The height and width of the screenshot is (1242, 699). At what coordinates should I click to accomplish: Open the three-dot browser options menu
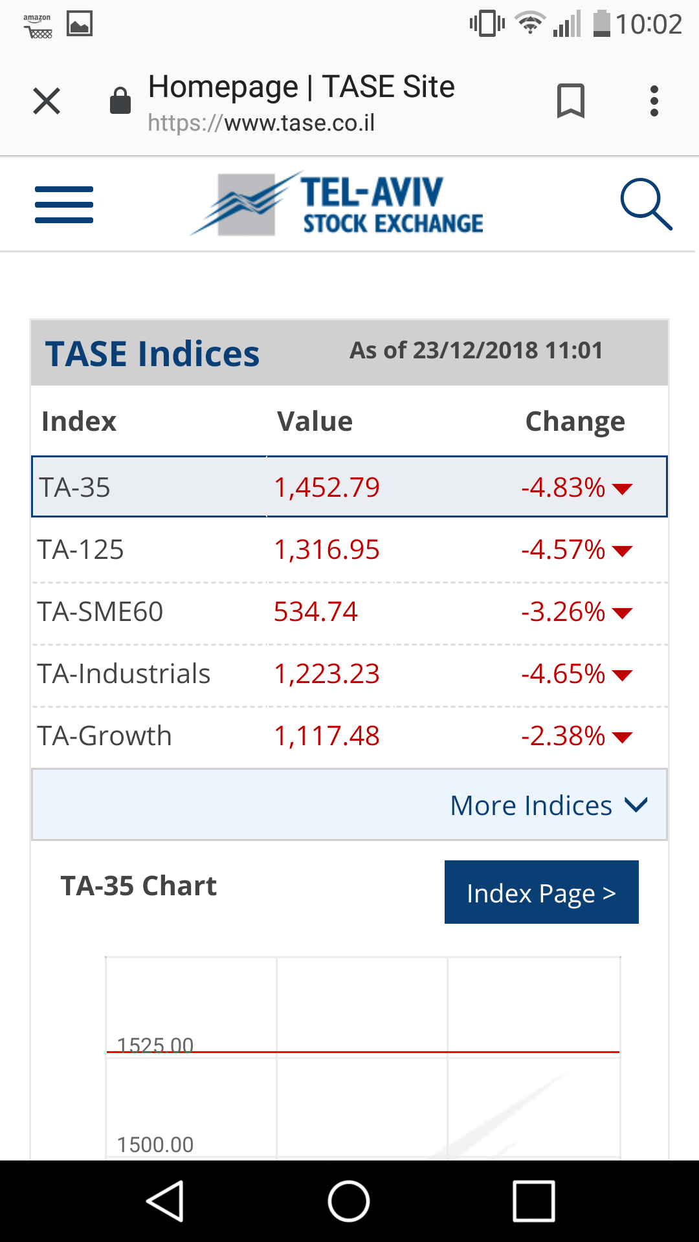pyautogui.click(x=654, y=101)
